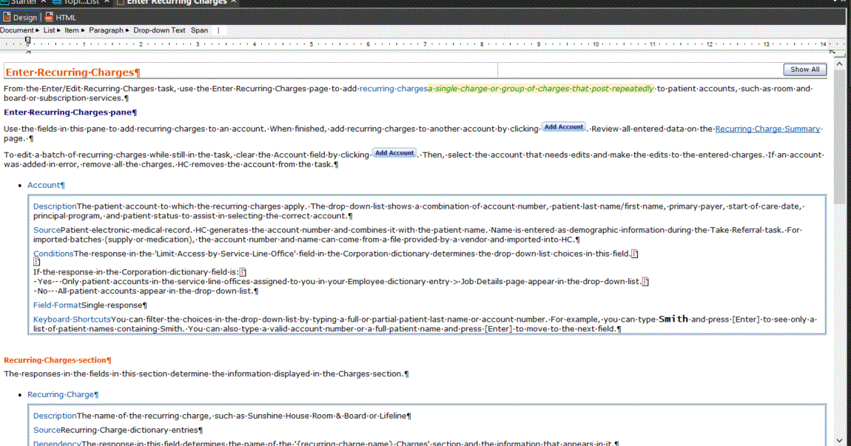Click the Dependency label
The width and height of the screenshot is (851, 446).
click(x=57, y=443)
